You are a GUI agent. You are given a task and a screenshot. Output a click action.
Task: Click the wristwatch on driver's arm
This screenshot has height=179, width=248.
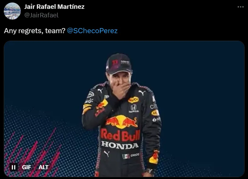coord(150,171)
